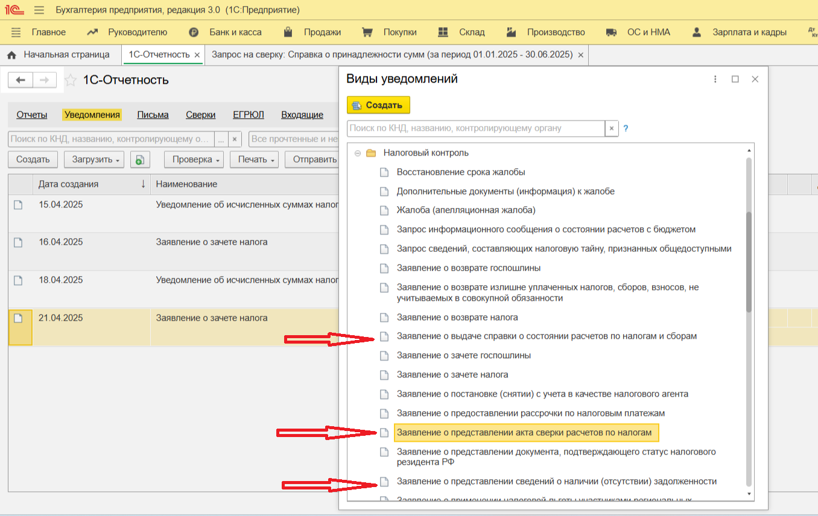Select Заявление о зачете госпошлины item
The image size is (818, 516).
463,356
